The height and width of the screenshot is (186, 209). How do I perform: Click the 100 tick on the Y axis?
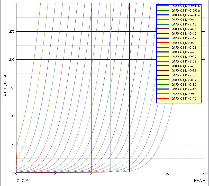pos(12,116)
